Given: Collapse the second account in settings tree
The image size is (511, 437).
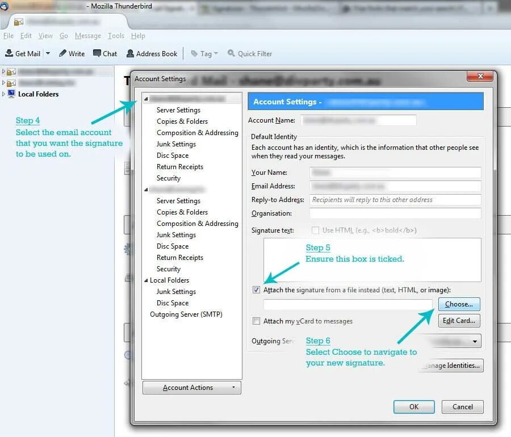Looking at the screenshot, I should click(x=146, y=189).
